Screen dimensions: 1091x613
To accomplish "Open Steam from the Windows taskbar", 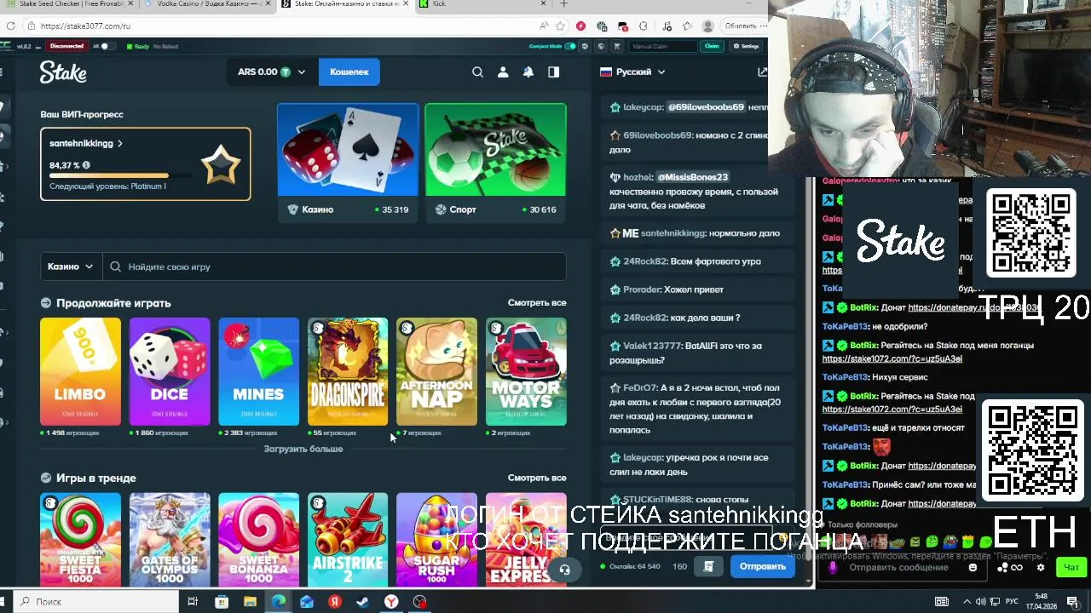I will coord(362,602).
